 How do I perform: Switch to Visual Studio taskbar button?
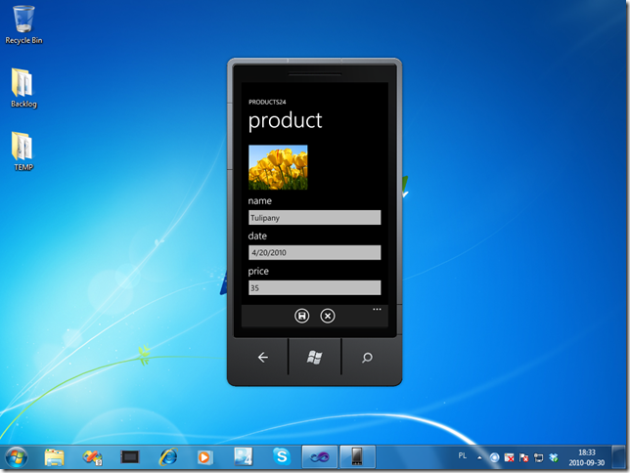(320, 457)
